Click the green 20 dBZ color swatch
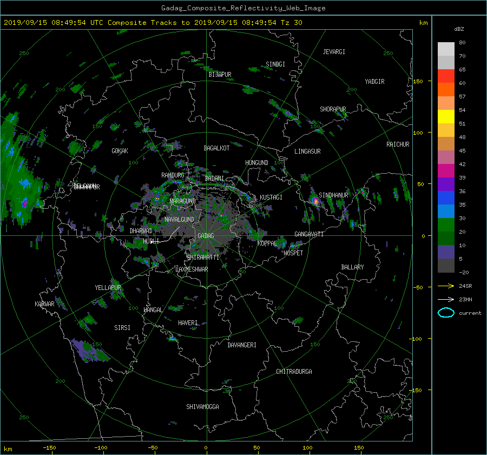487x455 pixels. tap(446, 225)
